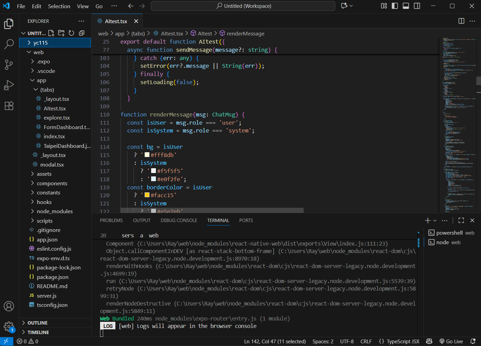This screenshot has height=346, width=481.
Task: Expand the yc115 folder
Action: (x=41, y=43)
